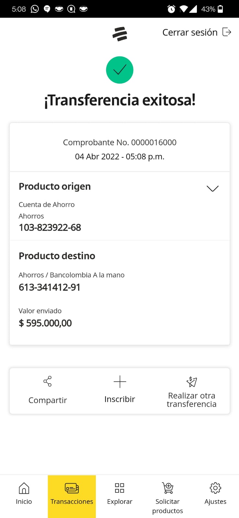Tap the green success checkmark circle
The width and height of the screenshot is (239, 518).
(x=119, y=70)
